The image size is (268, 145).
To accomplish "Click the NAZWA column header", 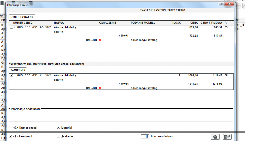I will point(59,23).
